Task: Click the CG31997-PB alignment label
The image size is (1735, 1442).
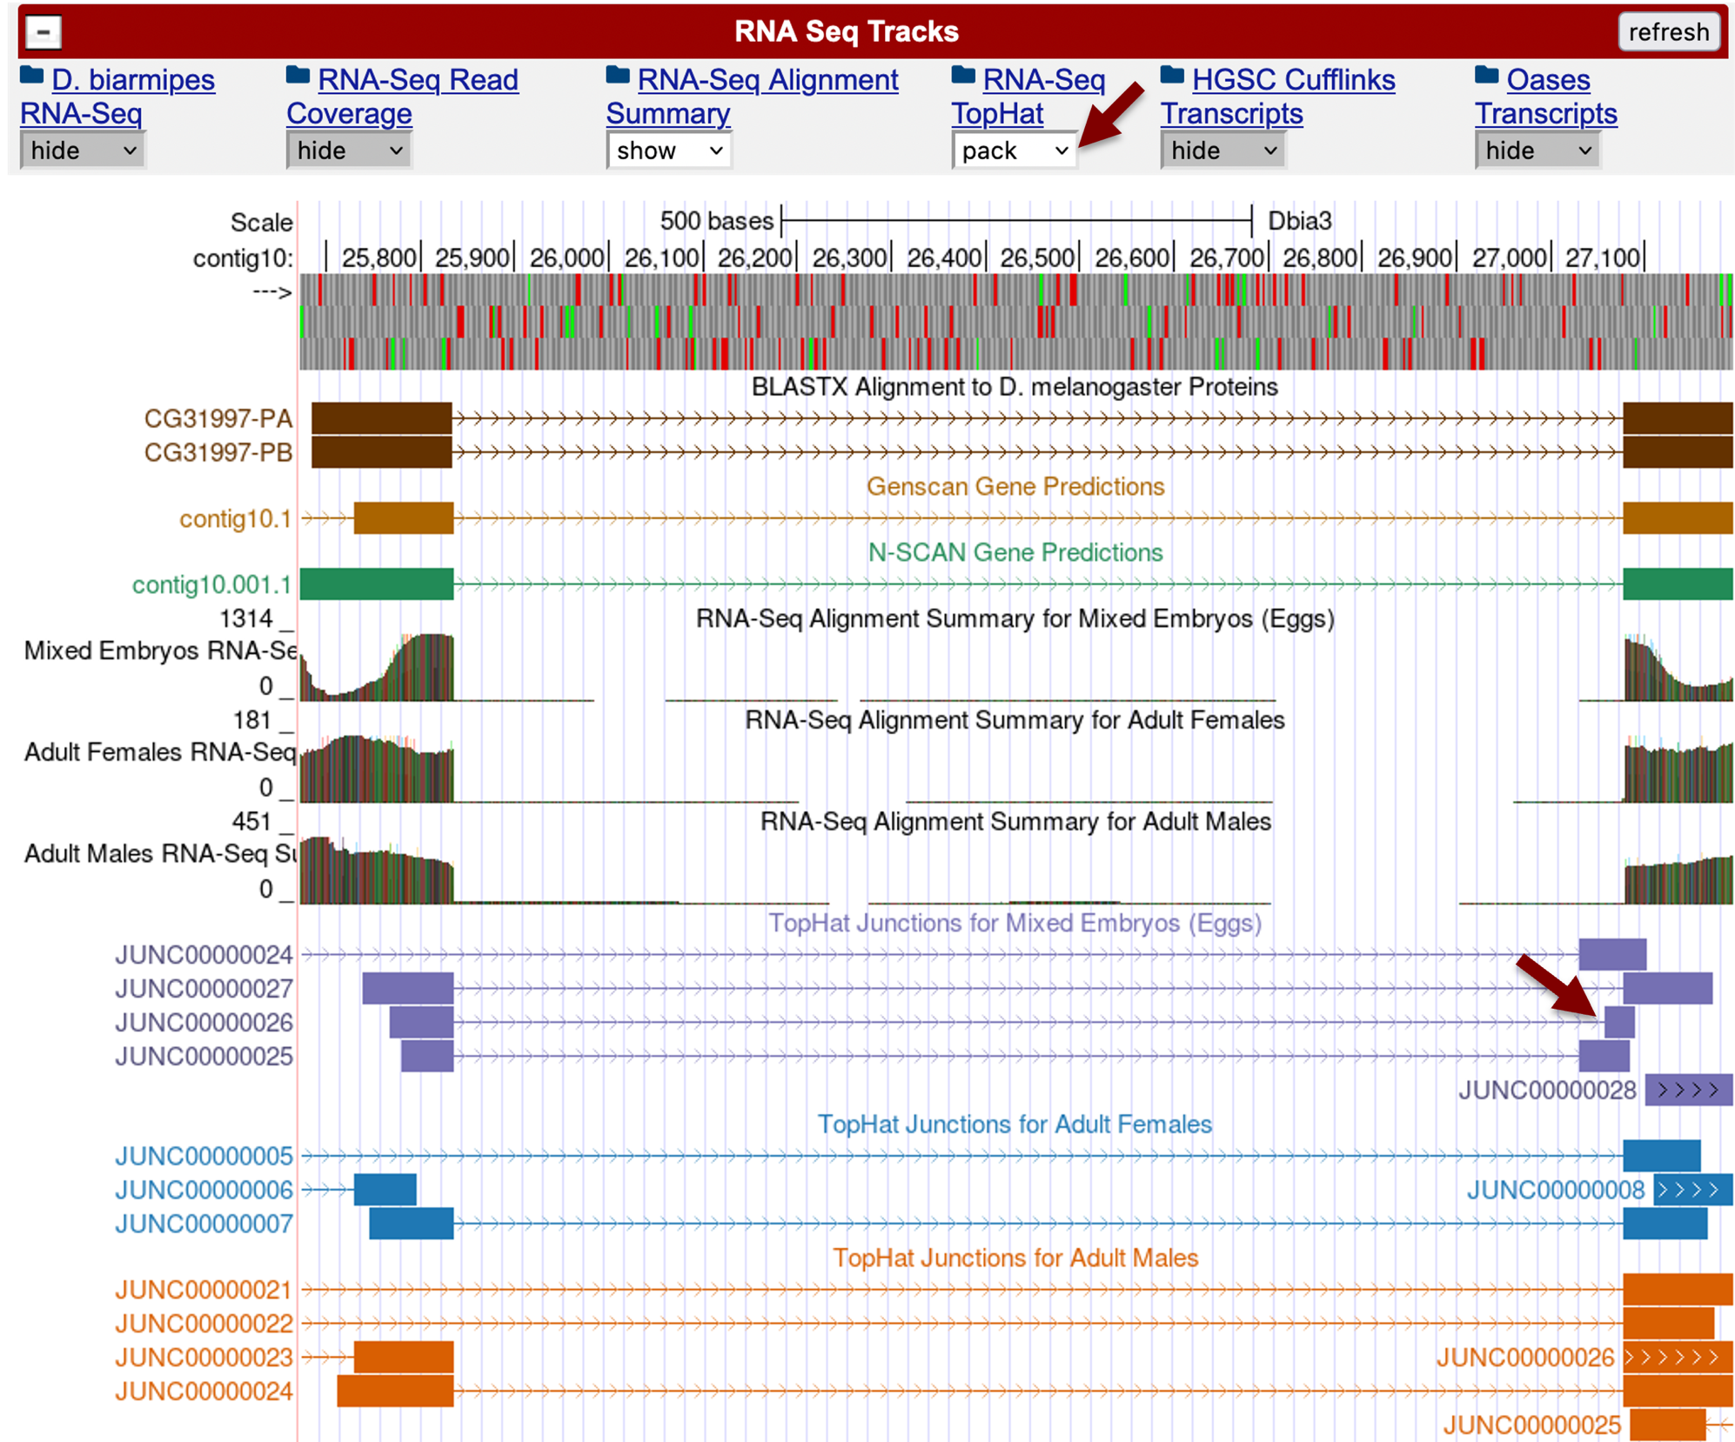Action: pos(218,452)
